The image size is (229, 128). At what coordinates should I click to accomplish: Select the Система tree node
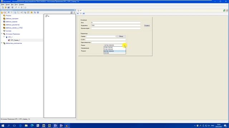pos(9,31)
